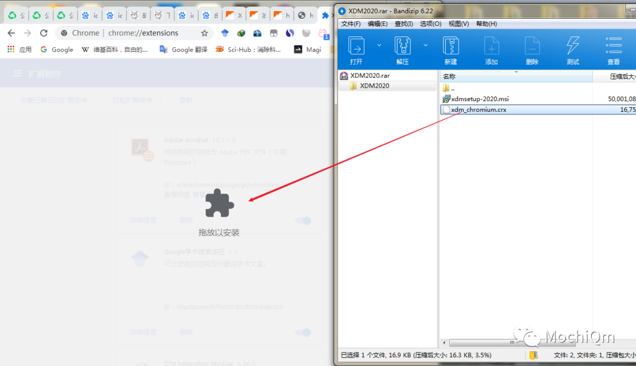Viewport: 636px width, 366px height.
Task: Click the View (查看) icon in toolbar
Action: [x=614, y=46]
